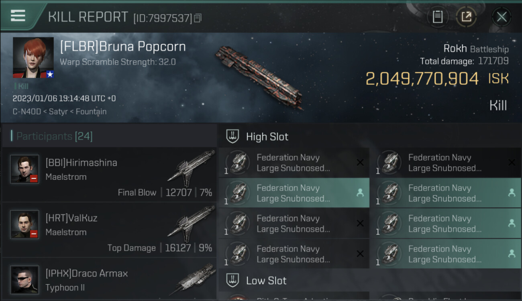Close the kill report window
The width and height of the screenshot is (522, 301).
pos(502,16)
